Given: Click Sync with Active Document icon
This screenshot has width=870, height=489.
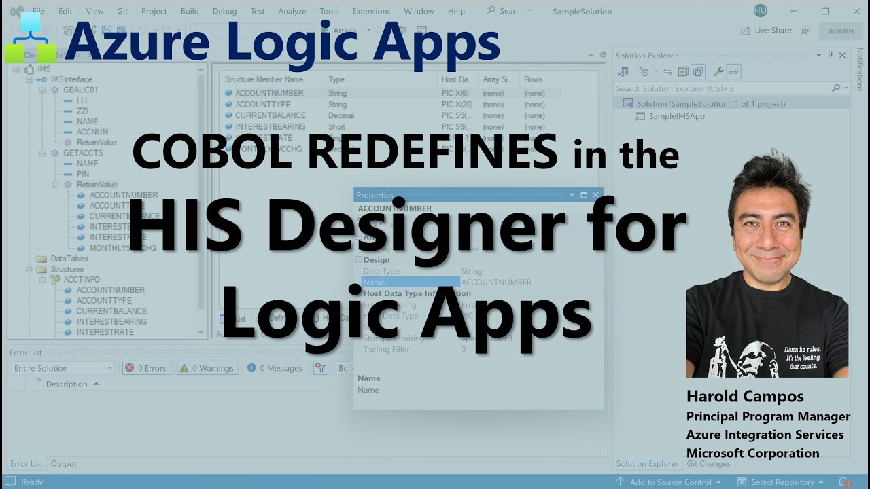Looking at the screenshot, I should point(667,71).
